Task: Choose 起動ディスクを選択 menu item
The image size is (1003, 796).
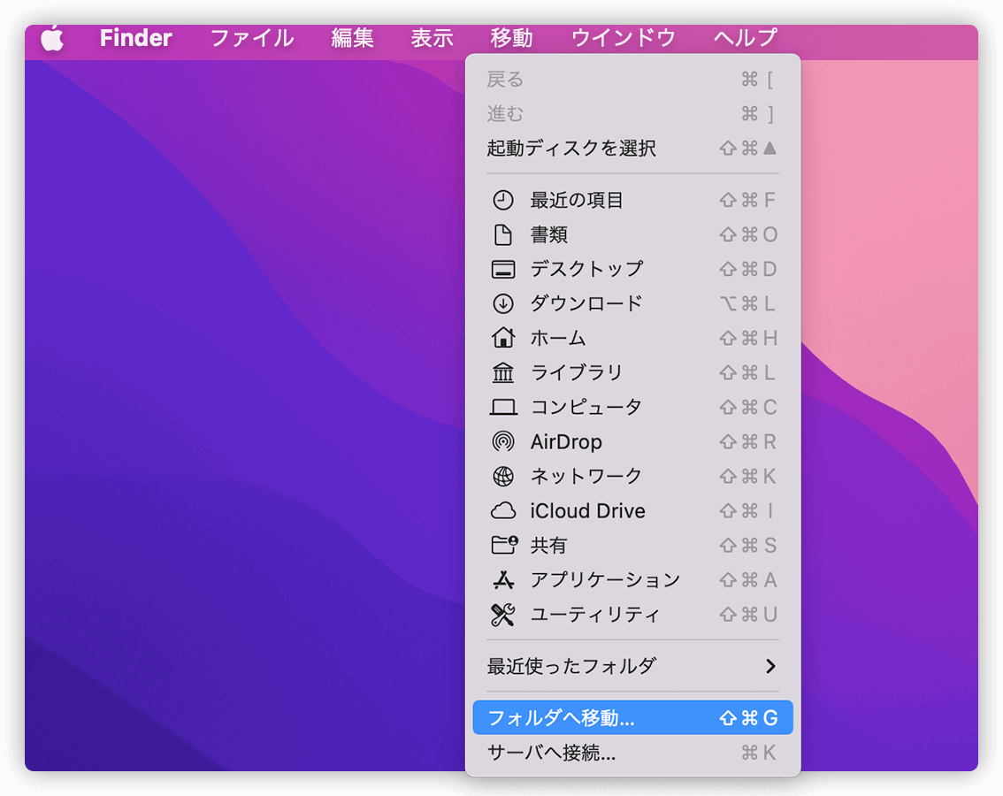Action: tap(632, 149)
